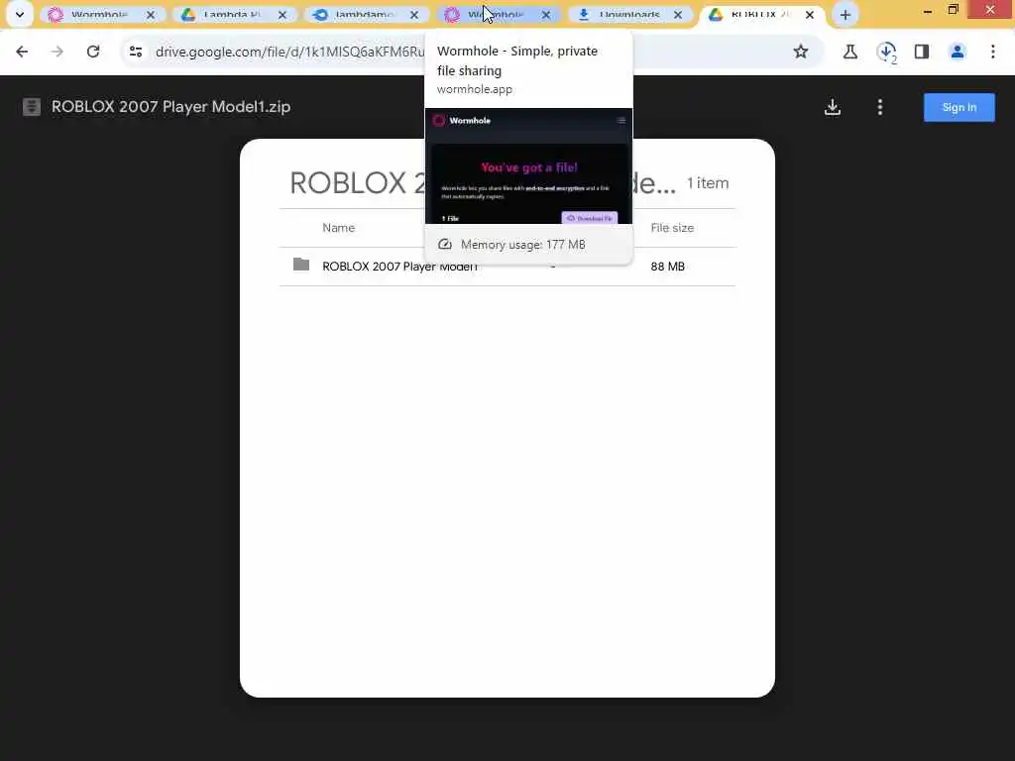Screen dimensions: 1015x761
Task: Click ROBLOX 2007 Player Model1.zip title
Action: click(x=170, y=107)
